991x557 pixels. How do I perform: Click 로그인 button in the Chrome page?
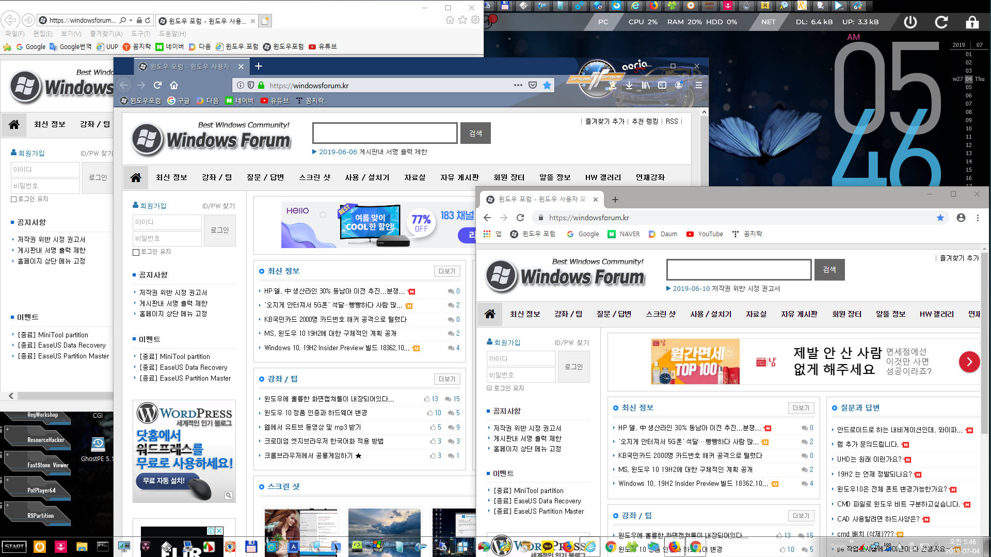click(573, 367)
